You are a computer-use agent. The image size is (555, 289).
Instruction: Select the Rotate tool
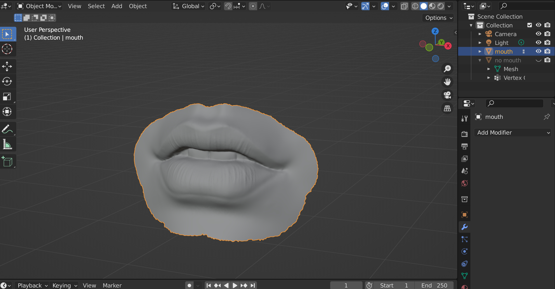(7, 82)
